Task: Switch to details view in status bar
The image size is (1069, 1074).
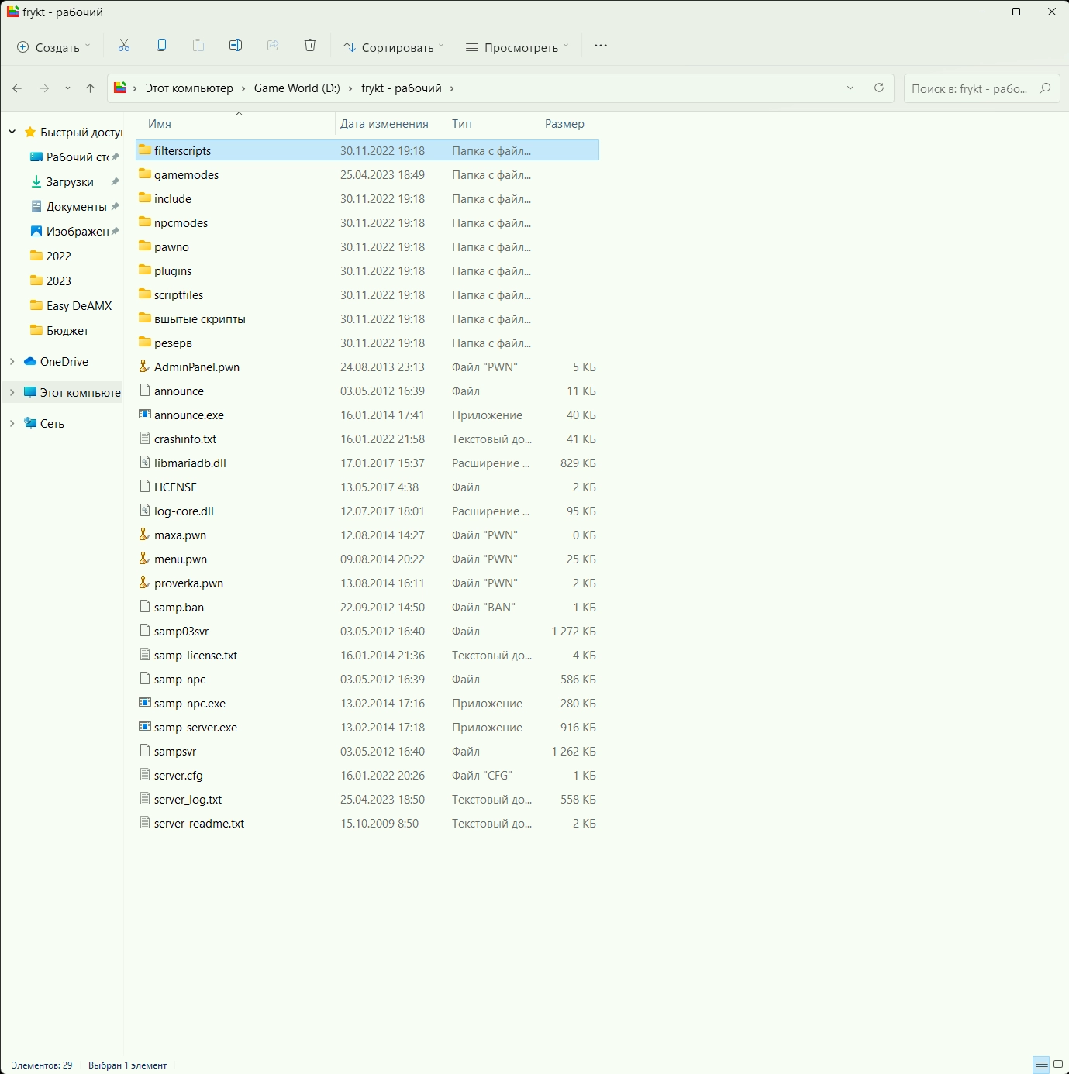Action: (x=1041, y=1065)
